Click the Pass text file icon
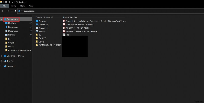Viewport: 204px width, 103px height. pyautogui.click(x=64, y=35)
